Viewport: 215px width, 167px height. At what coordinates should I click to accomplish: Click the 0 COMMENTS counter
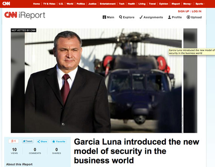point(35,151)
